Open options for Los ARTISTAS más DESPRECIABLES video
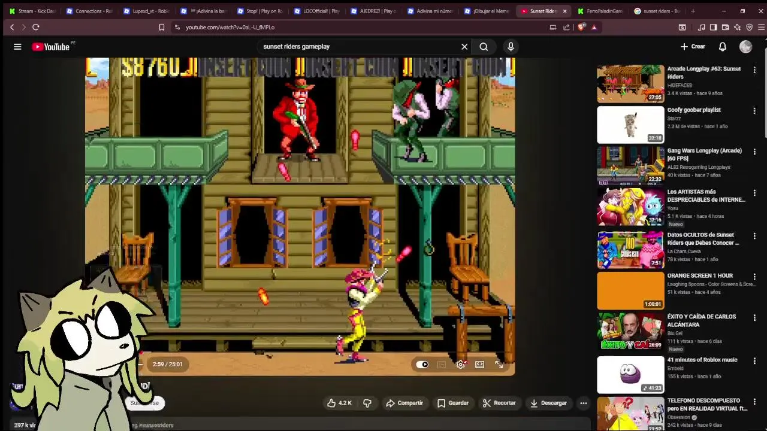The width and height of the screenshot is (767, 431). tap(754, 193)
